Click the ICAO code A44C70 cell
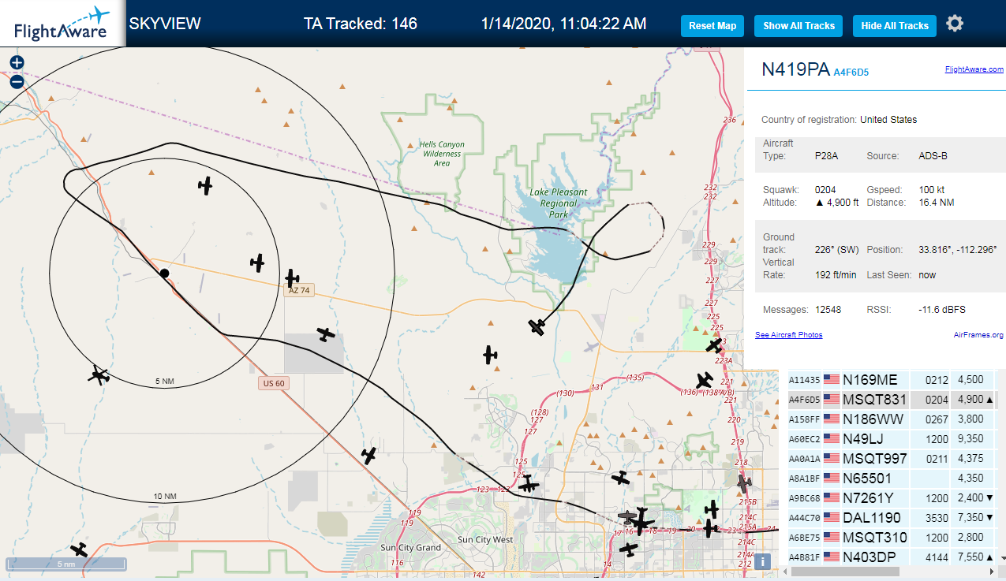This screenshot has height=581, width=1006. pyautogui.click(x=805, y=518)
